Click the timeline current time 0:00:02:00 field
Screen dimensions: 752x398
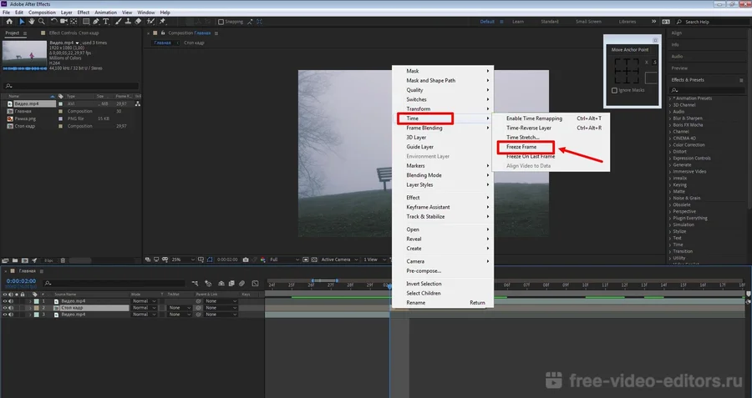coord(21,281)
